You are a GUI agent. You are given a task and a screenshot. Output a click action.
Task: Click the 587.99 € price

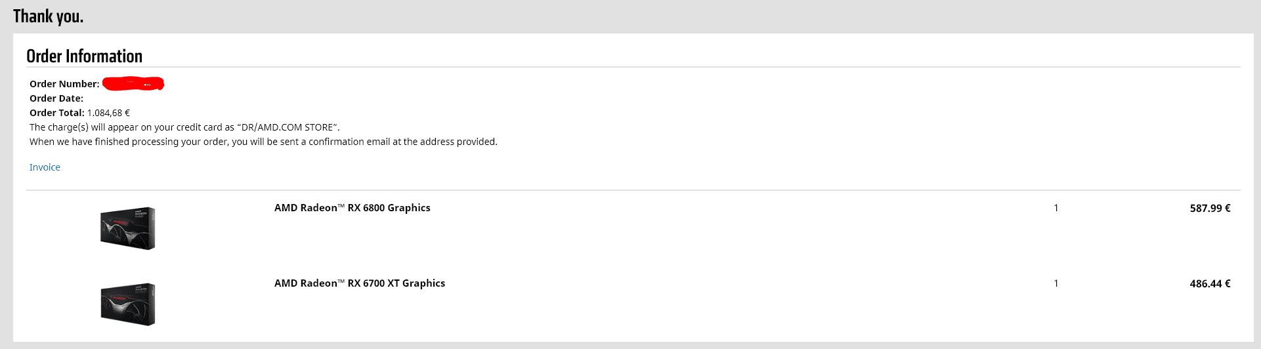pos(1209,209)
